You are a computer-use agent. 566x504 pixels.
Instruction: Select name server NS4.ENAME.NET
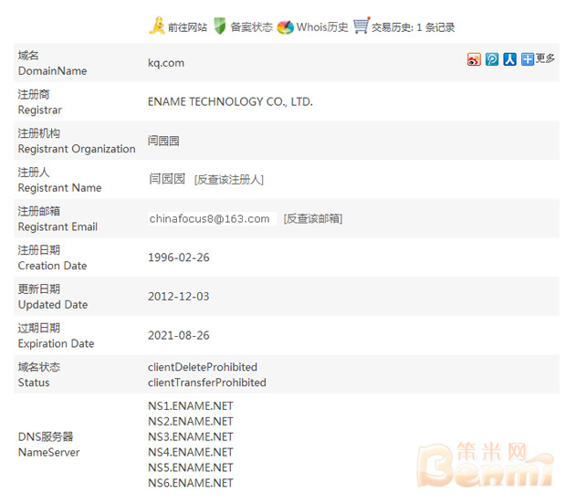coord(191,452)
